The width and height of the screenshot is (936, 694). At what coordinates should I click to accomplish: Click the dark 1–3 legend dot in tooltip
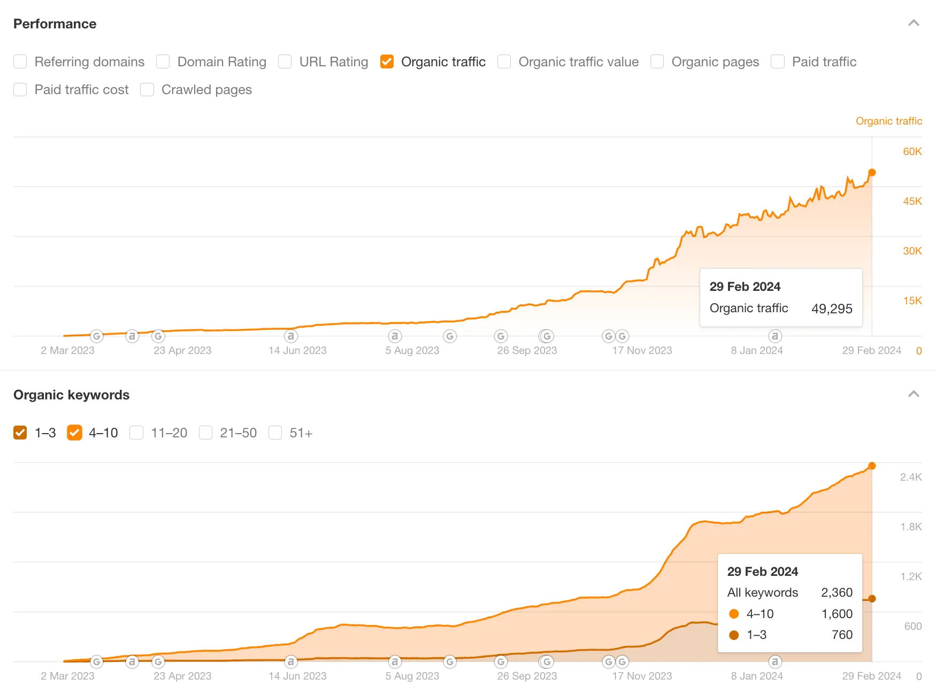pos(734,635)
